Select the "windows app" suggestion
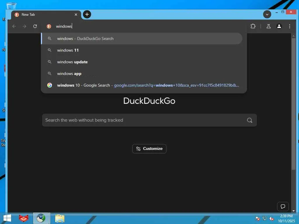 click(x=142, y=73)
